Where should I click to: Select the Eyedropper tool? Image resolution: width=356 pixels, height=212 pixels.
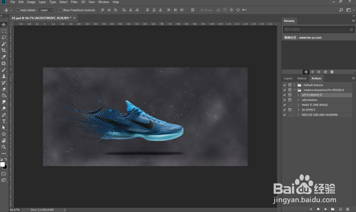(4, 57)
